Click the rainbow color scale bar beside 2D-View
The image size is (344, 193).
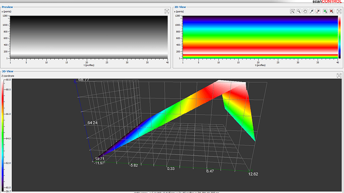(340, 37)
